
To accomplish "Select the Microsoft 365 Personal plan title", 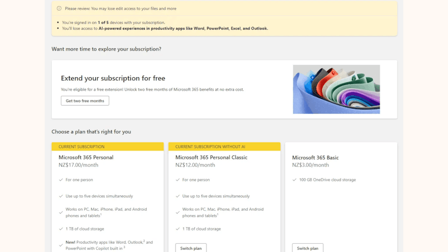I will coord(86,157).
